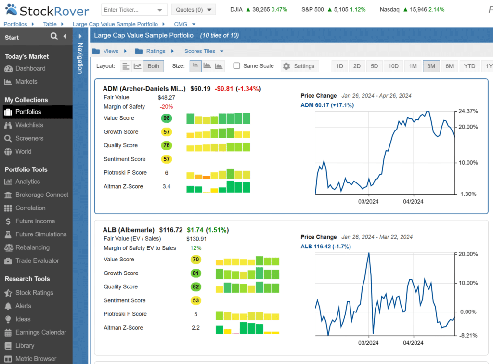Open the Views folder icon
This screenshot has height=364, width=493.
[x=96, y=51]
